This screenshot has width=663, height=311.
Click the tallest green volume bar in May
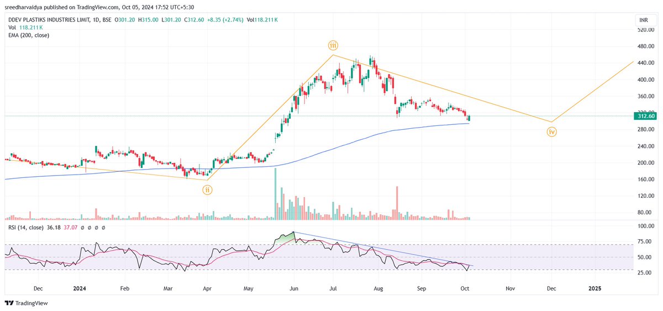tap(275, 194)
